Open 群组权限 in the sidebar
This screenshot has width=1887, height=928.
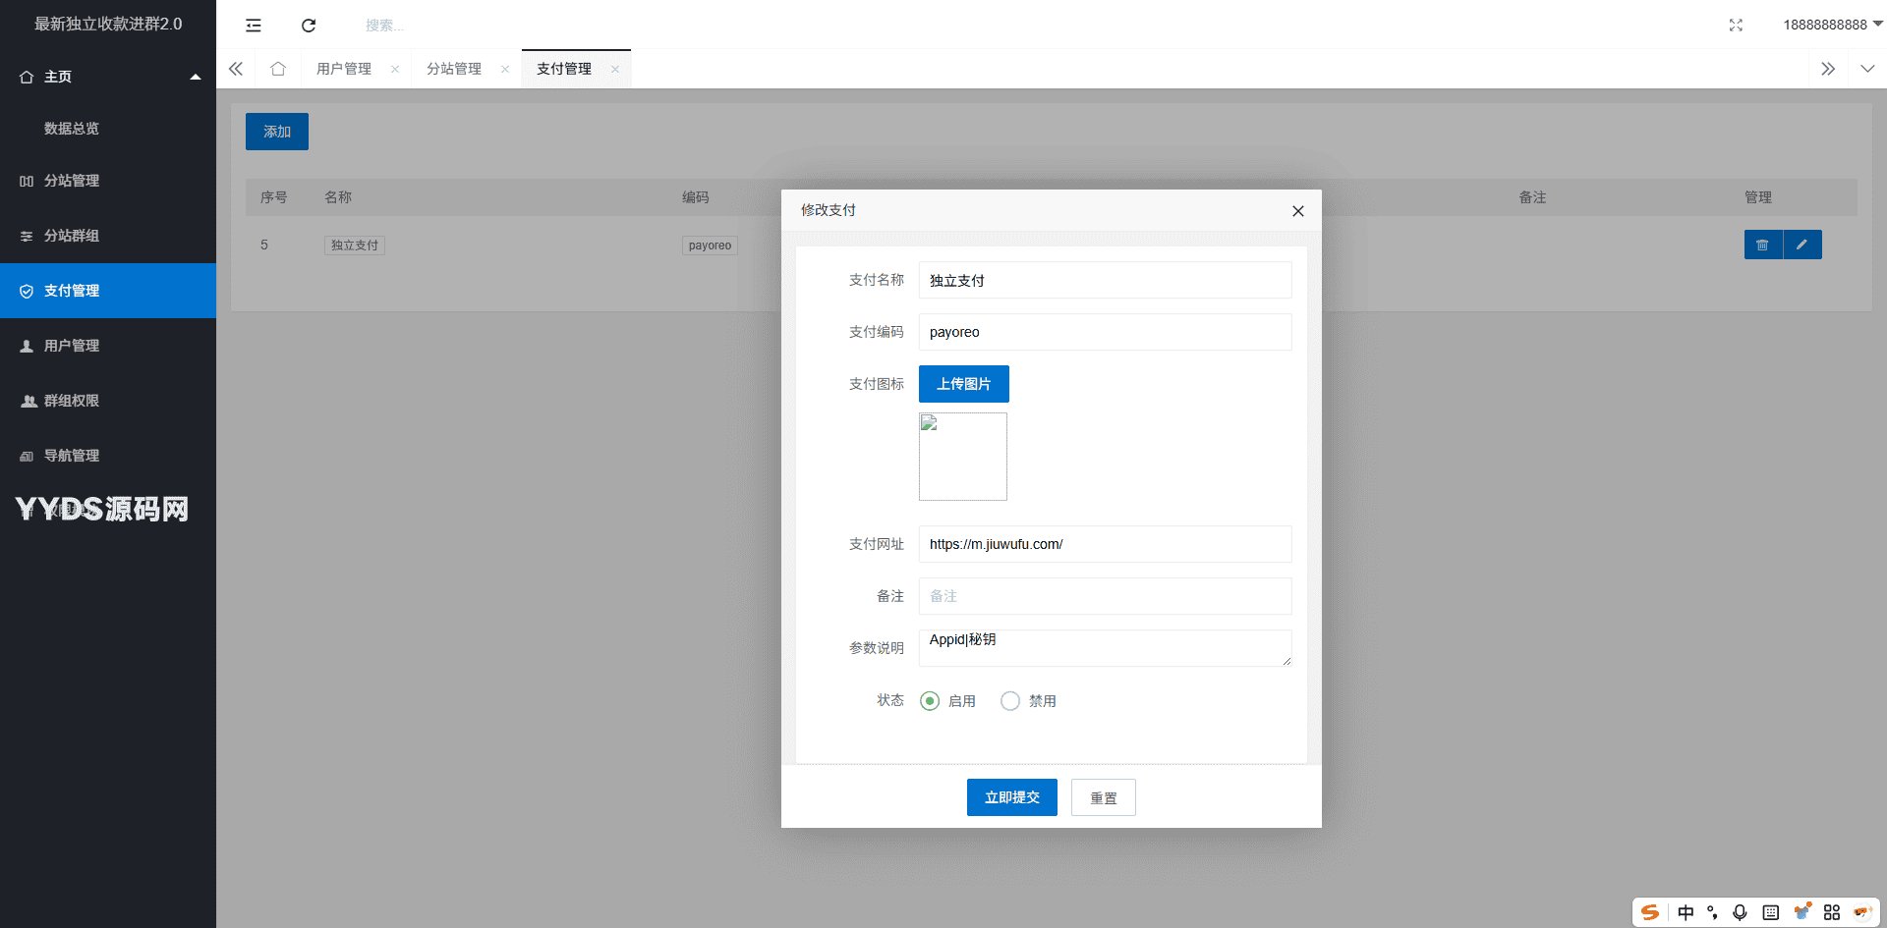click(x=108, y=401)
